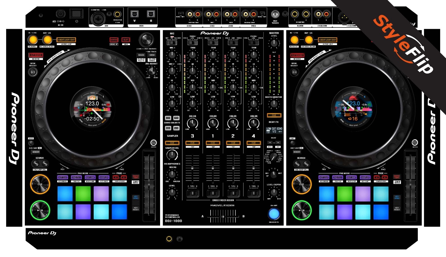Viewport: 446px width, 257px height.
Task: Toggle the Master CUE button
Action: click(x=274, y=115)
